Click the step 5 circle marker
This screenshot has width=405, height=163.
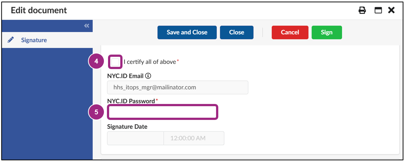point(96,112)
